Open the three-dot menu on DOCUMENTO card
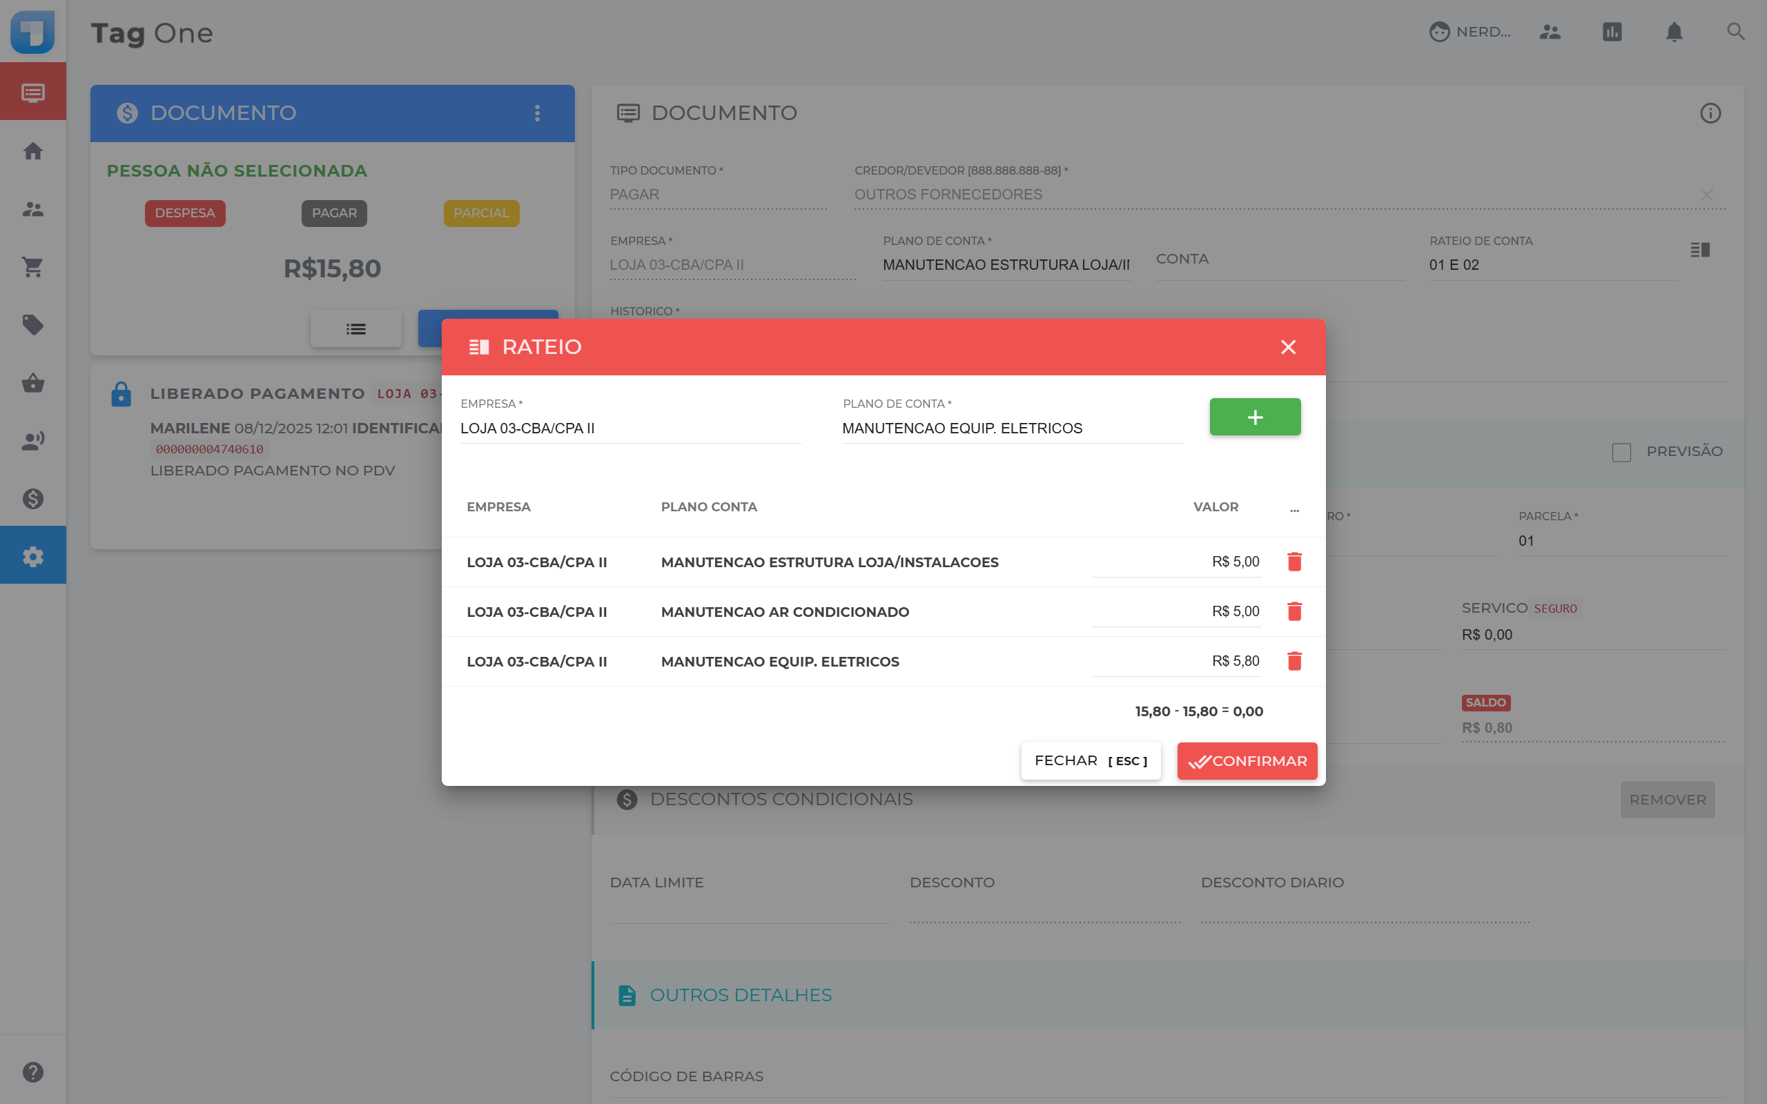This screenshot has height=1104, width=1767. click(x=538, y=113)
